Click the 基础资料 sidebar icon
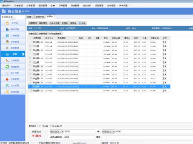Image resolution: width=193 pixels, height=144 pixels. pos(7,29)
